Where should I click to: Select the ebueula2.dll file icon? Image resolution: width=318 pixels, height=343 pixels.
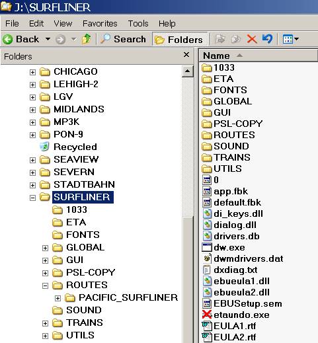(207, 292)
